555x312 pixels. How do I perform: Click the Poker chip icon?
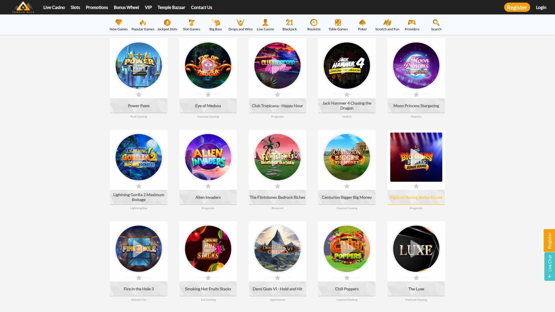362,22
